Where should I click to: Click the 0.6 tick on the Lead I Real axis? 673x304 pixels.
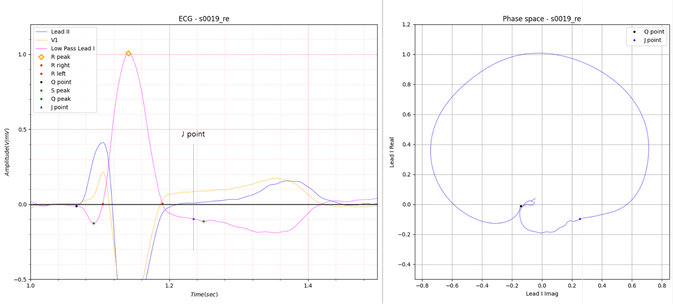[x=406, y=115]
